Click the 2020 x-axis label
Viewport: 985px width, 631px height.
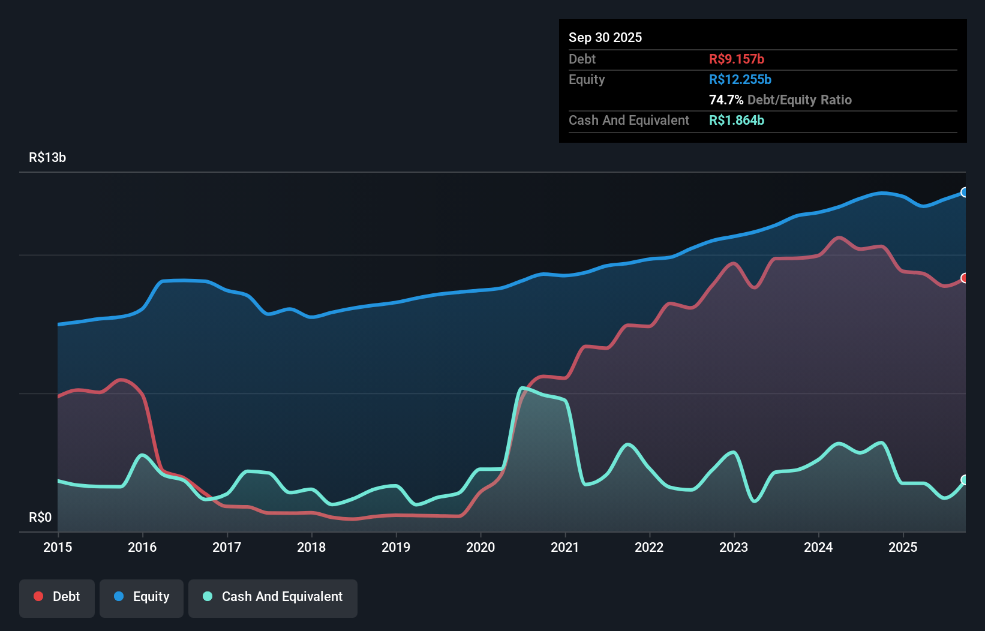tap(481, 547)
